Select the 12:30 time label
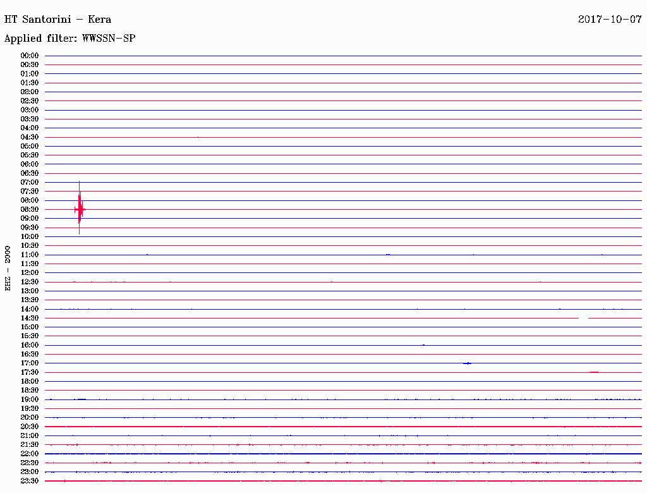647x493 pixels. click(30, 282)
